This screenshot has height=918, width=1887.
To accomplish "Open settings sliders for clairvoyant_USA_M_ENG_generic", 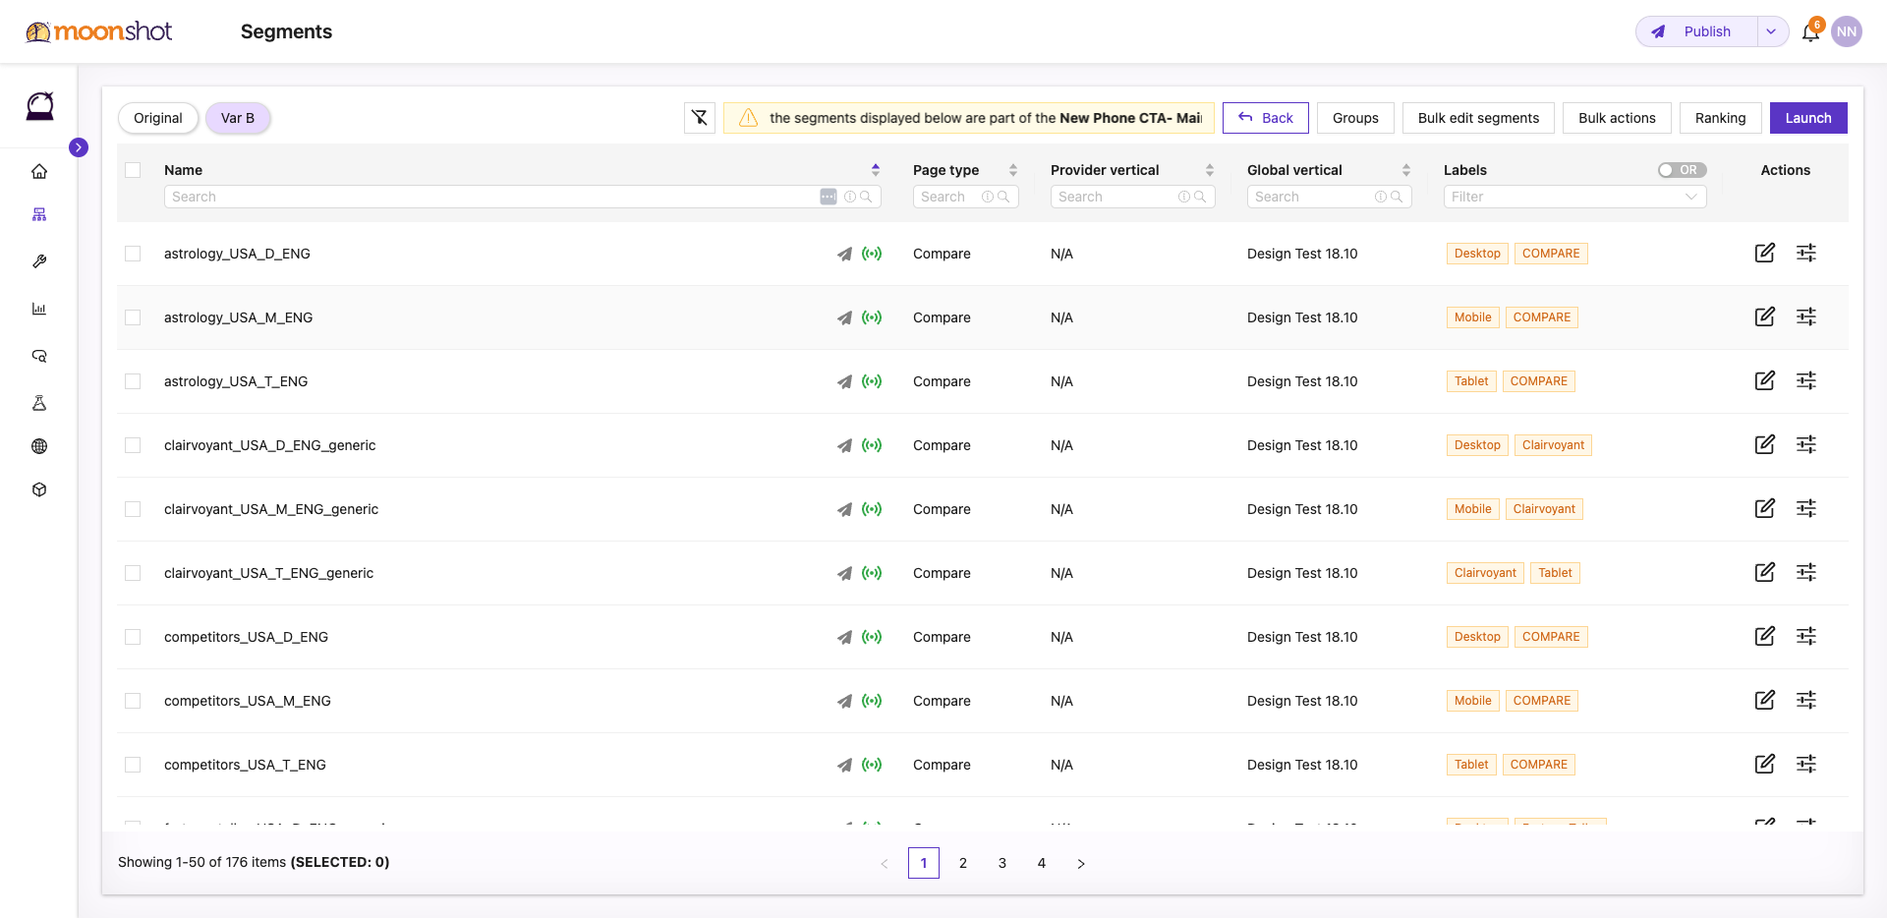I will (1806, 508).
